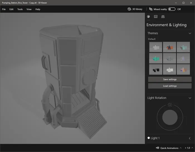Click the Load settings button
The height and width of the screenshot is (152, 195).
click(x=170, y=86)
